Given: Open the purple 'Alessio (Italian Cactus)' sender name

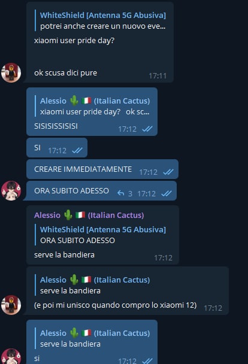Looking at the screenshot, I should pyautogui.click(x=89, y=215).
